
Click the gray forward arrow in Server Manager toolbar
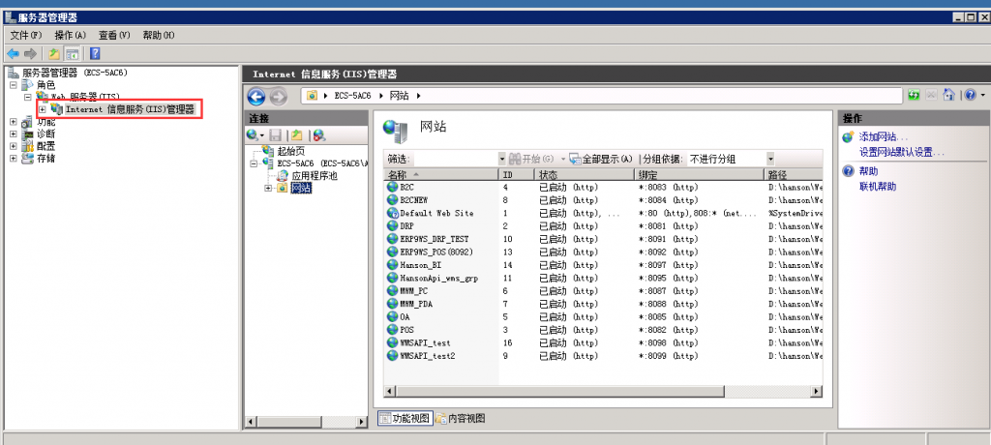(x=30, y=54)
